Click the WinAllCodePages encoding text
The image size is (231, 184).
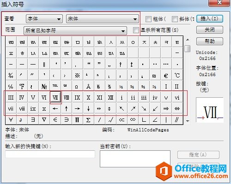point(148,130)
